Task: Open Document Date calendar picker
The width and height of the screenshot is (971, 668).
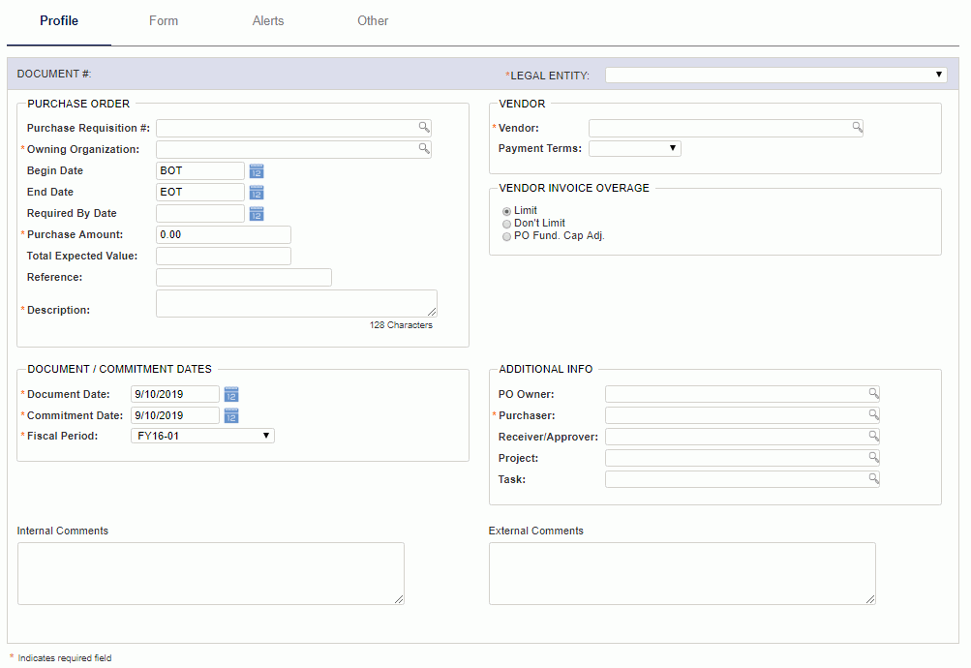Action: click(x=231, y=394)
